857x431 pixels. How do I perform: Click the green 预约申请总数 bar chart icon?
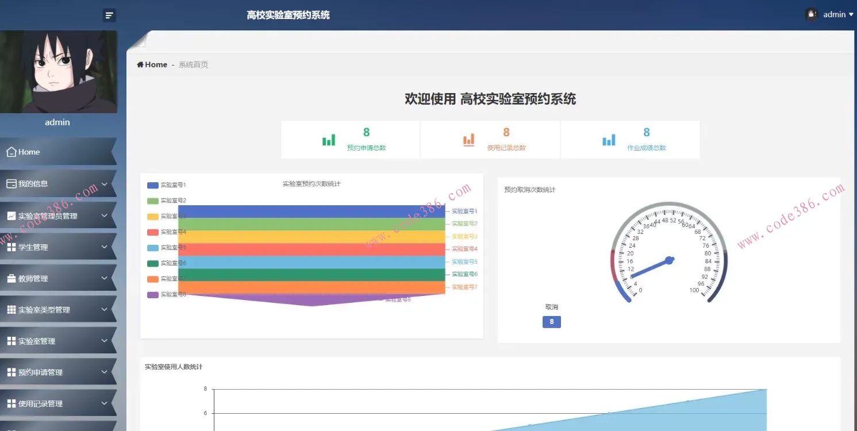(329, 140)
